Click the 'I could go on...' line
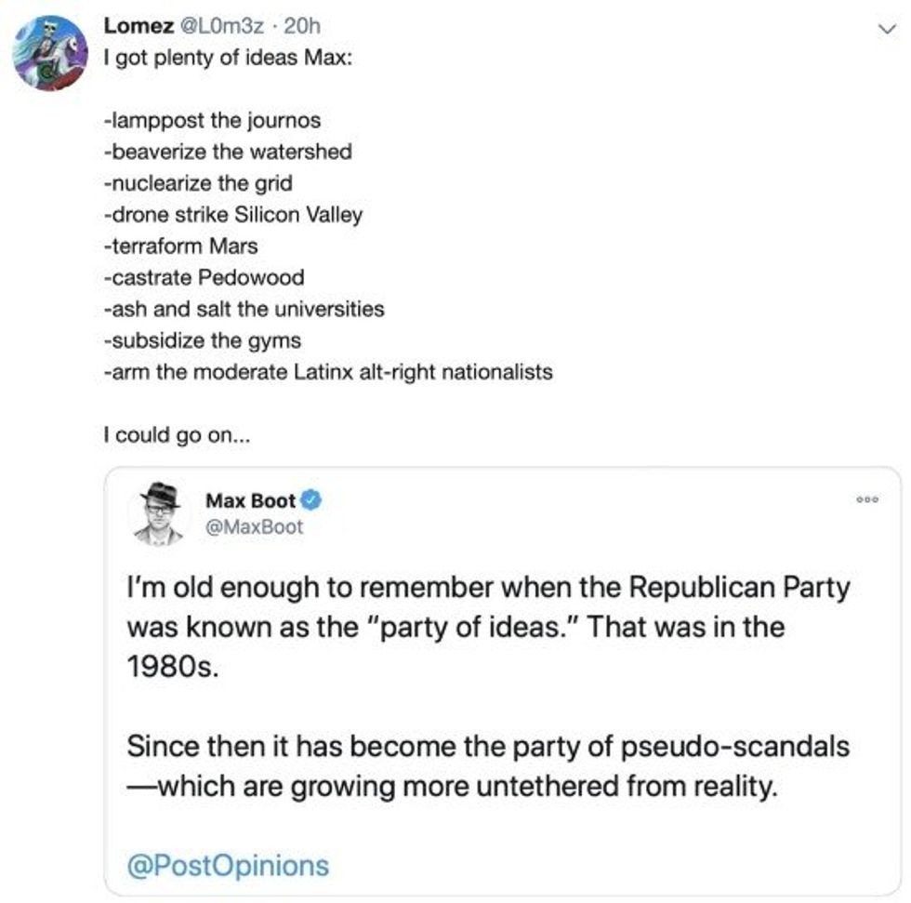 [x=176, y=433]
